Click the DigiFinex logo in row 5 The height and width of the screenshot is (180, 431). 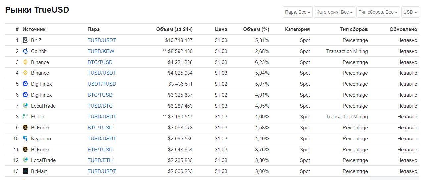click(25, 84)
